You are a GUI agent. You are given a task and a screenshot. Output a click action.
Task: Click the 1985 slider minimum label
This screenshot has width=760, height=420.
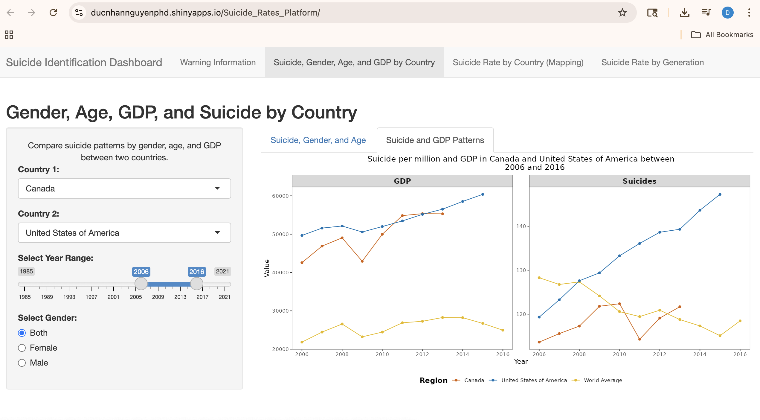(26, 271)
